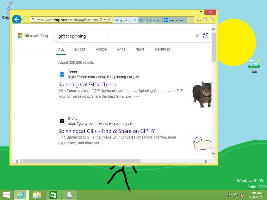Switch to the 'media.ten...' tab

[x=175, y=20]
